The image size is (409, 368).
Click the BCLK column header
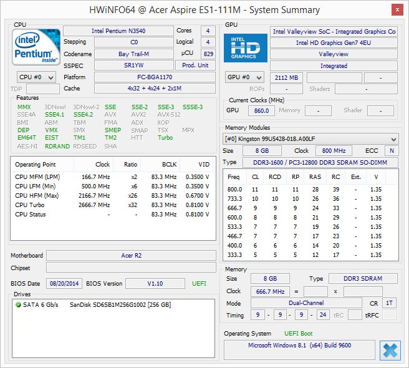(160, 165)
